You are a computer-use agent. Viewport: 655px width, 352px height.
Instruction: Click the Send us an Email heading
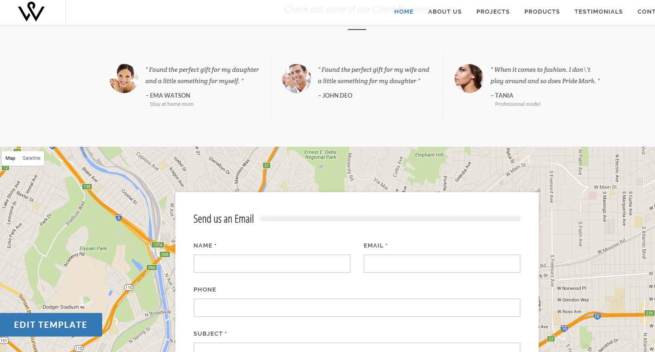(x=223, y=218)
